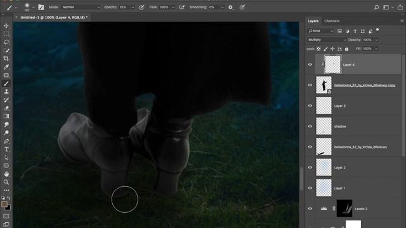Open the Flow slider dropdown

(173, 8)
